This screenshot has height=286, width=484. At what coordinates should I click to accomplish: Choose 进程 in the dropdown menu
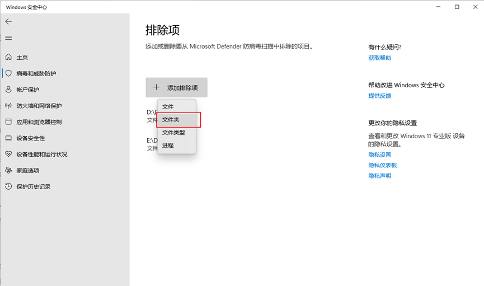point(168,146)
